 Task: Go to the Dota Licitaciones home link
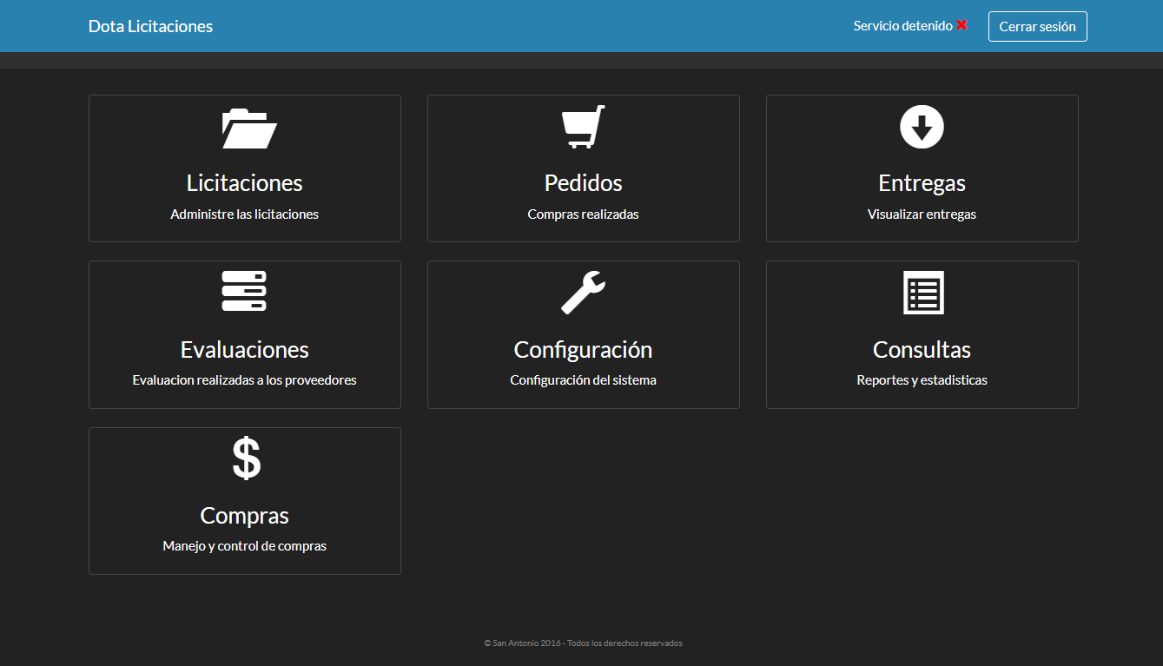[150, 26]
